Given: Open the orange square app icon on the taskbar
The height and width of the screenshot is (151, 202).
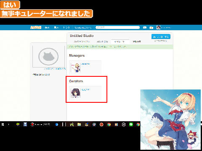Looking at the screenshot, I should (x=116, y=124).
